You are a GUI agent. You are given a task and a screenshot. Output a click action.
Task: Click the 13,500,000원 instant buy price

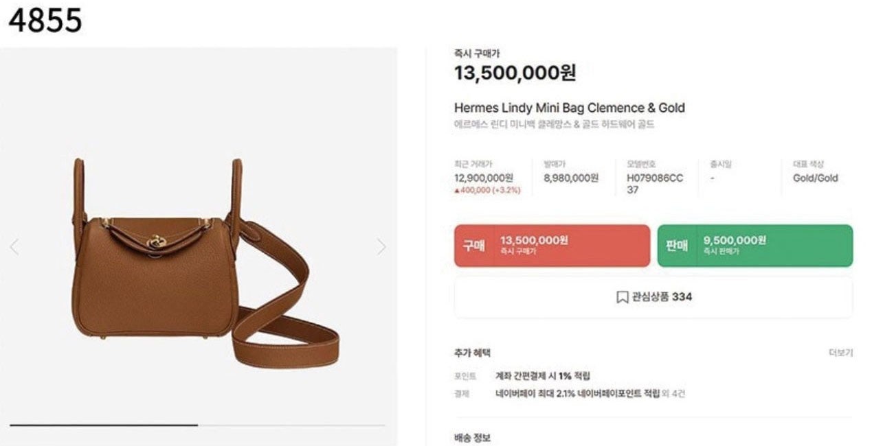tap(515, 73)
